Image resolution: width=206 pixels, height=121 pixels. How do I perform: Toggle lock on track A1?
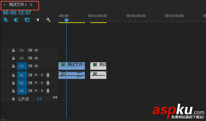[14, 75]
